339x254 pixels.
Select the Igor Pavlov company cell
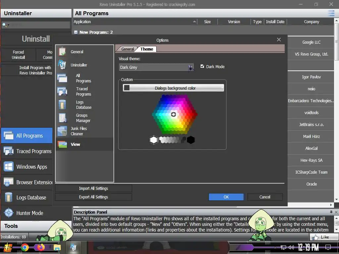(x=311, y=77)
